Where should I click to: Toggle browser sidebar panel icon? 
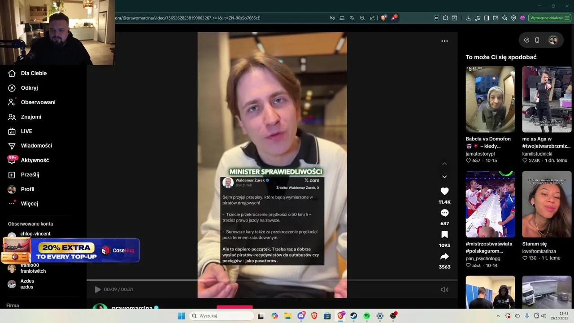pyautogui.click(x=487, y=18)
